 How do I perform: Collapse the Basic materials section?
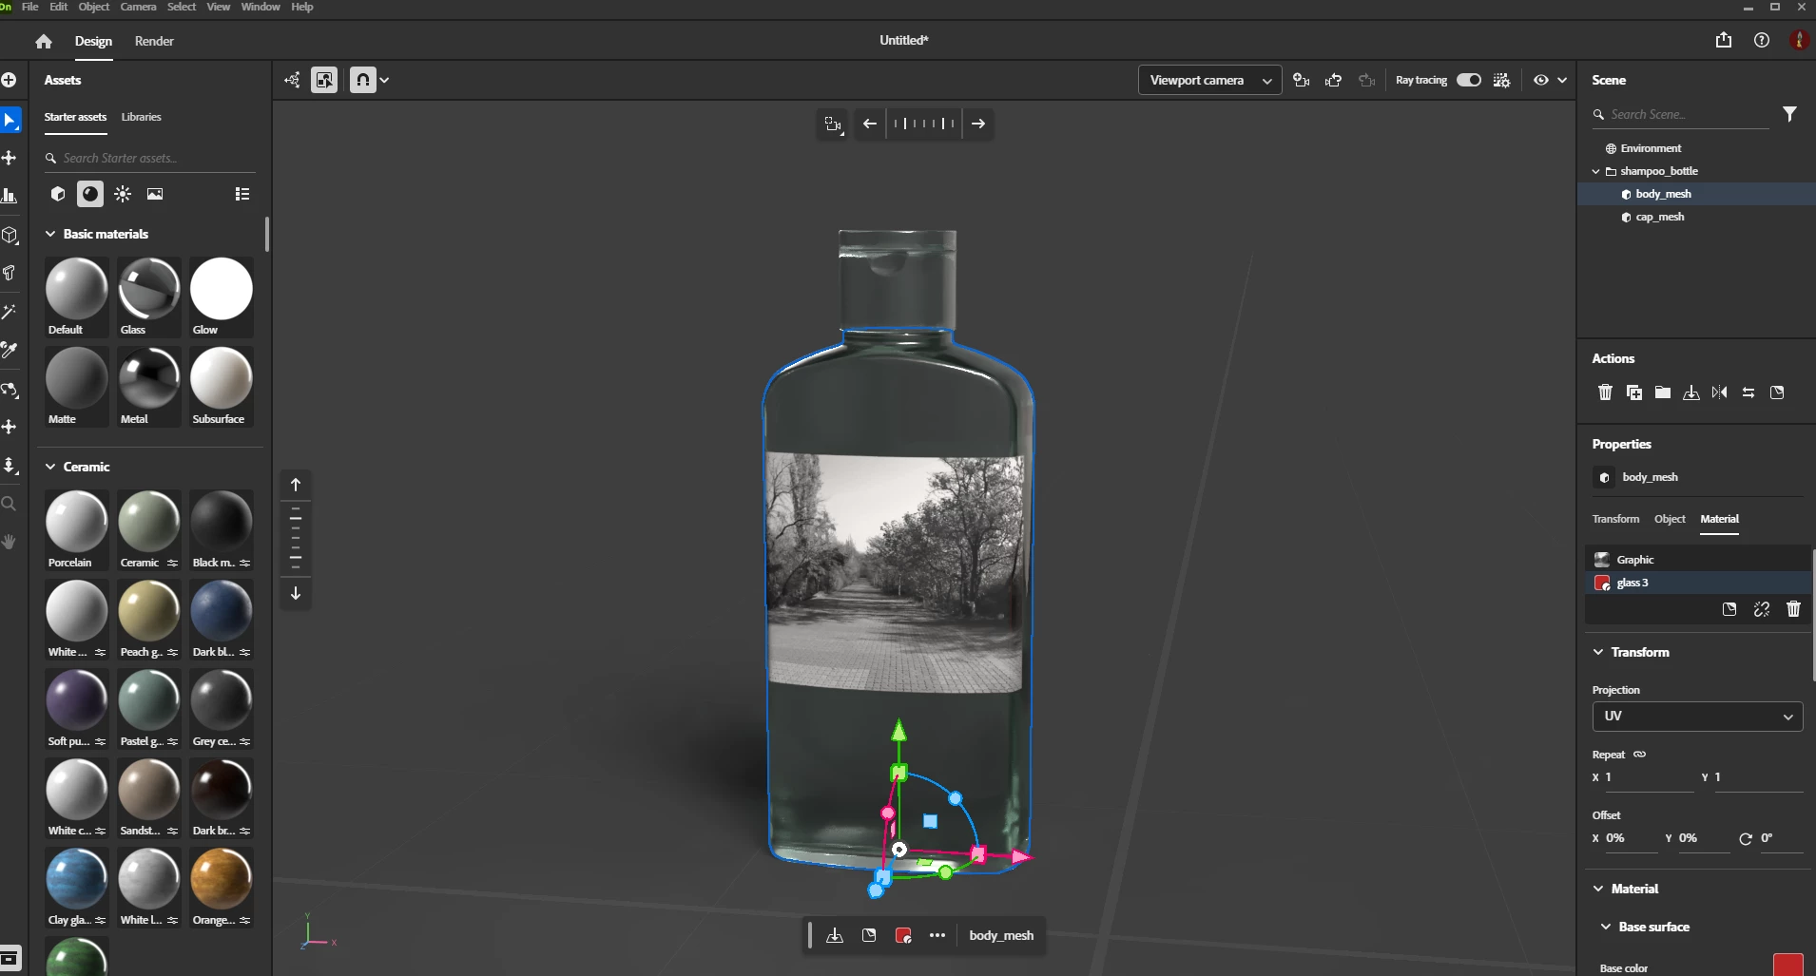click(50, 234)
